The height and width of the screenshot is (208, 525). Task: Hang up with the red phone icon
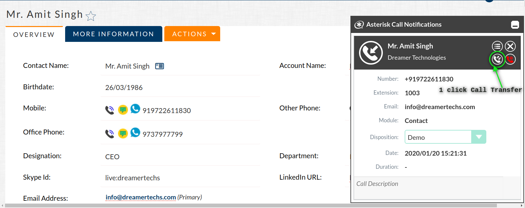(510, 59)
